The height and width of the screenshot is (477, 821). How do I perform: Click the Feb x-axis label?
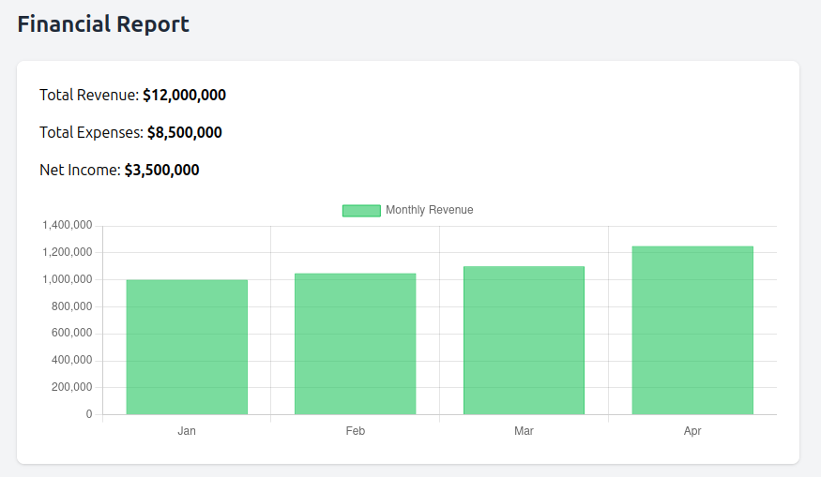[x=355, y=431]
